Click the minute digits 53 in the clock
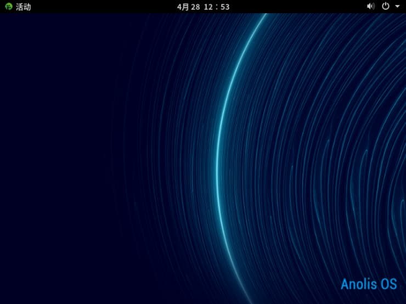Viewport: 406px width, 304px height. coord(224,7)
